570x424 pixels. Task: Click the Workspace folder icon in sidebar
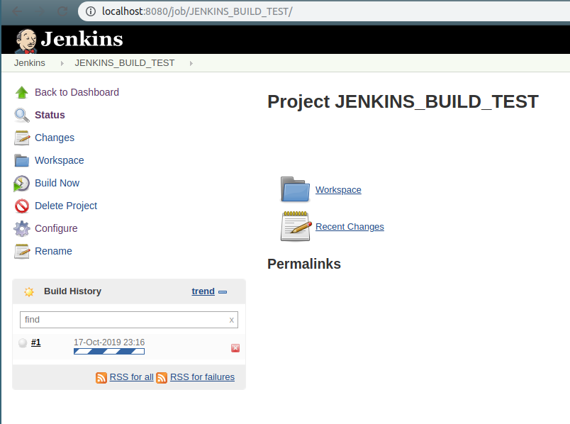click(x=22, y=160)
